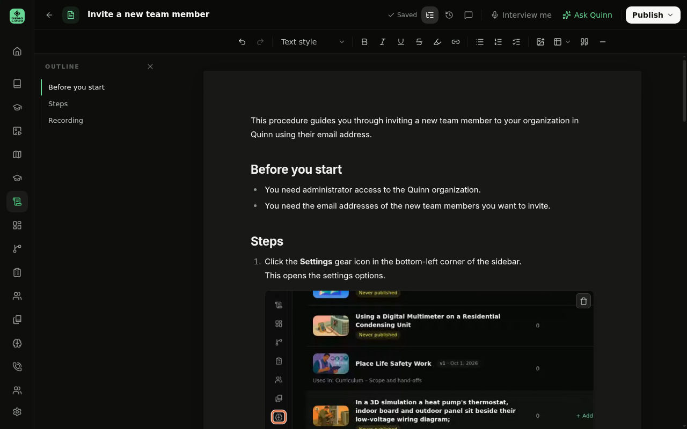The height and width of the screenshot is (429, 687).
Task: Open the map icon in the sidebar
Action: coord(17,154)
